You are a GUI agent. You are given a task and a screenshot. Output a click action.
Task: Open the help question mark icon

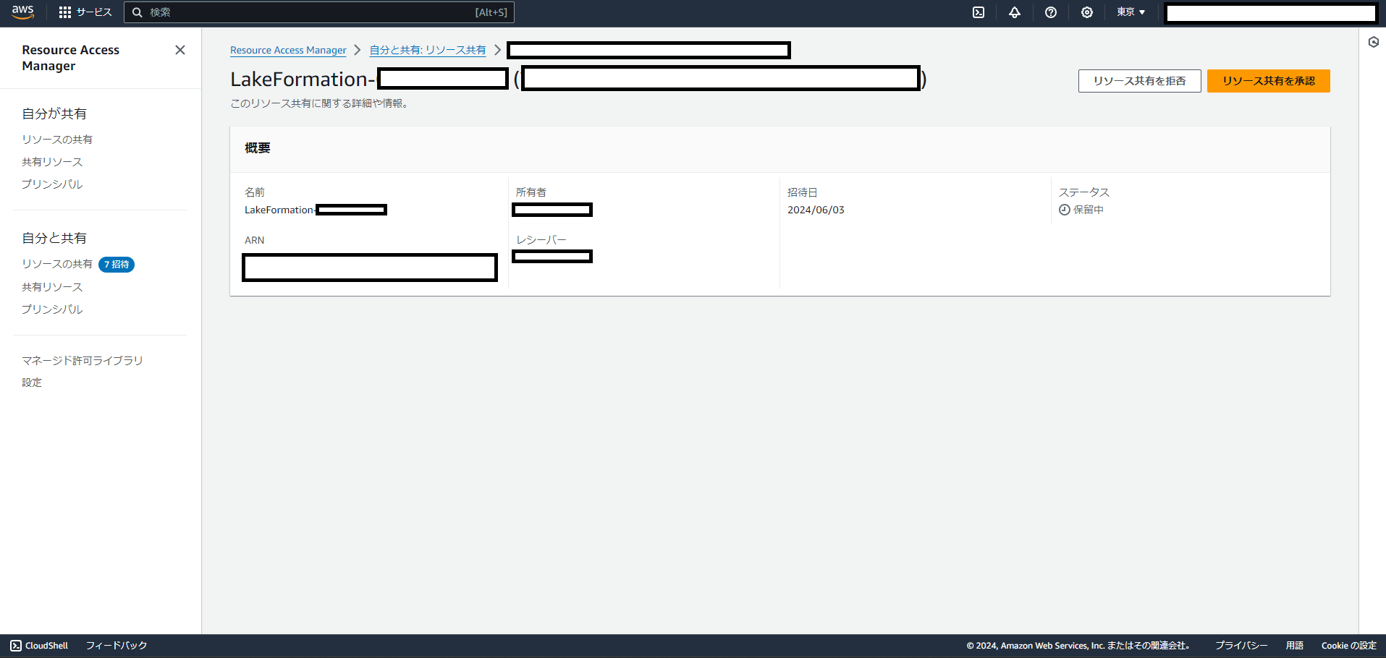pos(1051,12)
